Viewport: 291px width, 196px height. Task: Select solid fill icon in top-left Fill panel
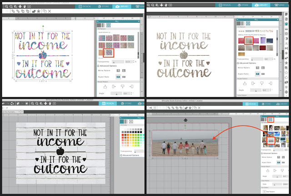tap(99, 25)
